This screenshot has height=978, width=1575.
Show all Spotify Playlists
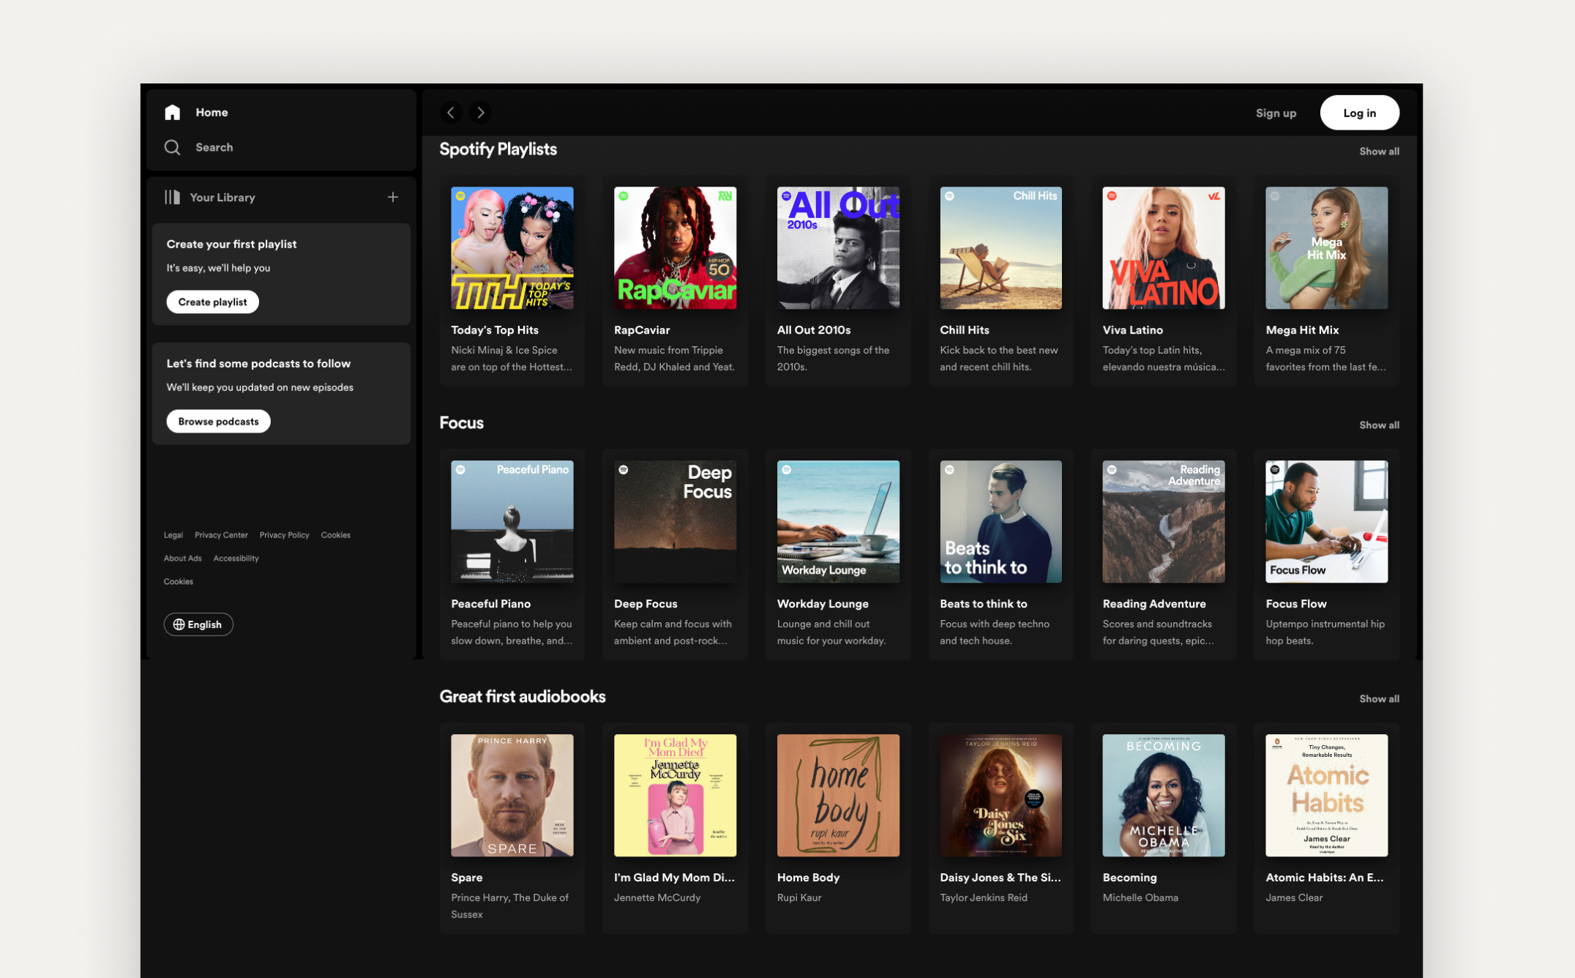pyautogui.click(x=1378, y=150)
